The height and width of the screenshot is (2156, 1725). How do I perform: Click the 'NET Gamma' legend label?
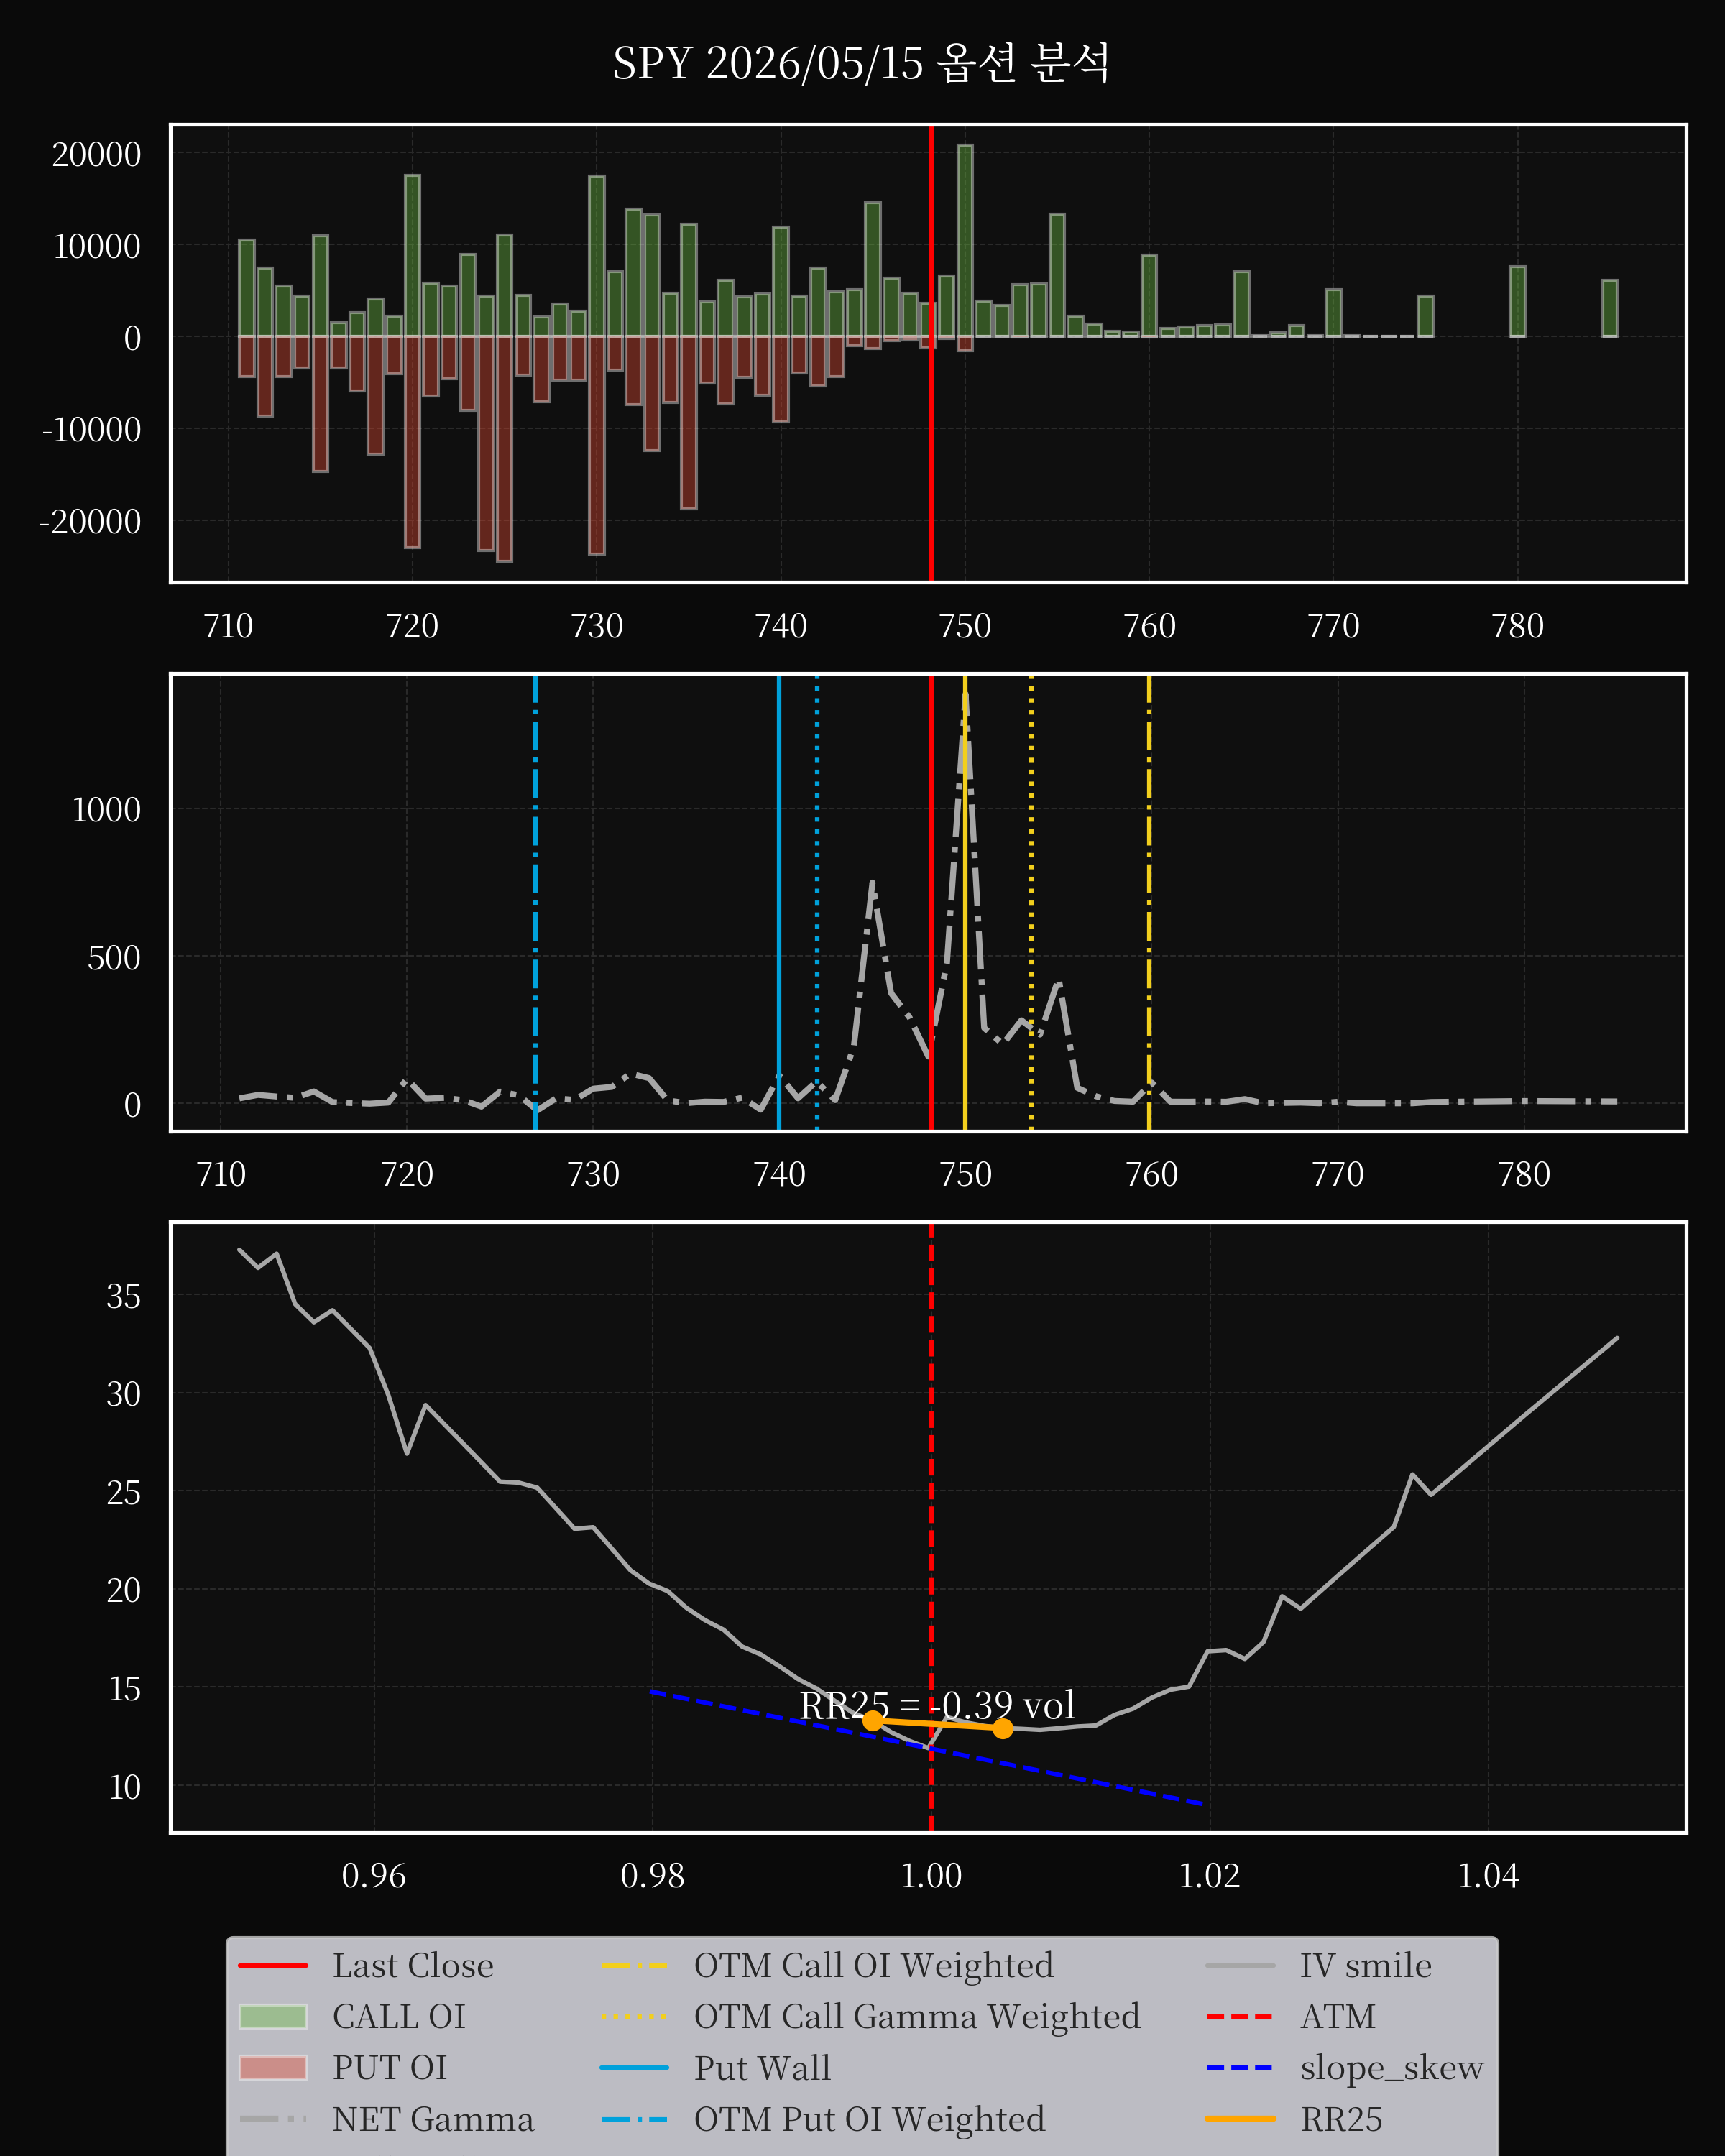(433, 2119)
